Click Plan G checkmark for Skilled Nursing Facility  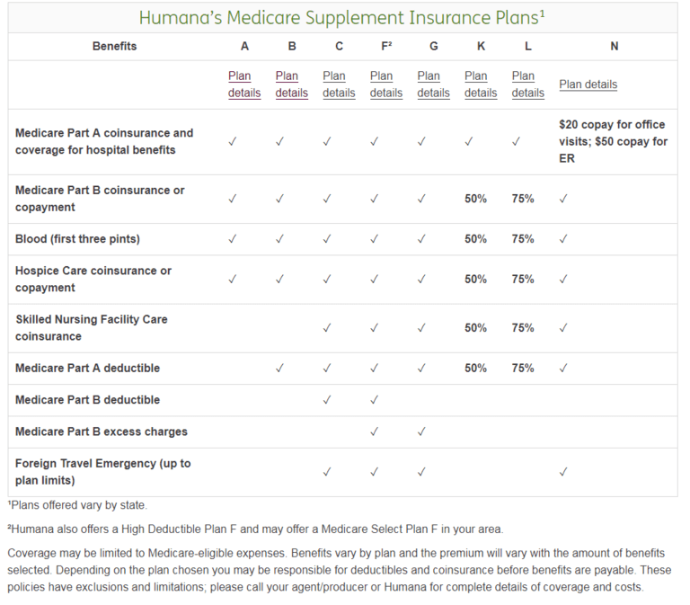pyautogui.click(x=421, y=328)
